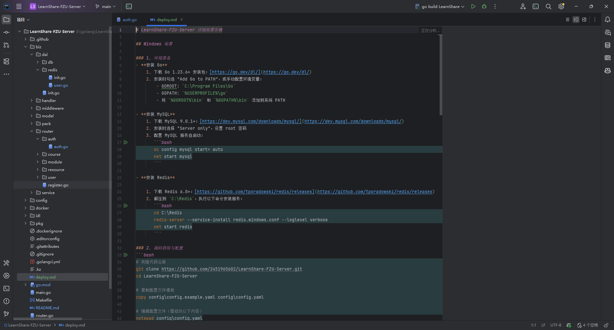This screenshot has height=330, width=614.
Task: Collapse the redis folder
Action: click(x=38, y=70)
